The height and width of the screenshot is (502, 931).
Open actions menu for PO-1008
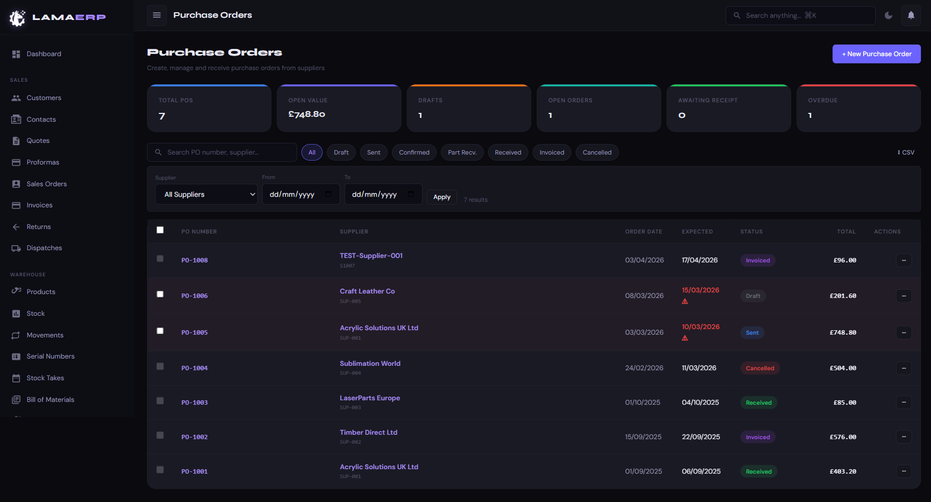pos(903,260)
